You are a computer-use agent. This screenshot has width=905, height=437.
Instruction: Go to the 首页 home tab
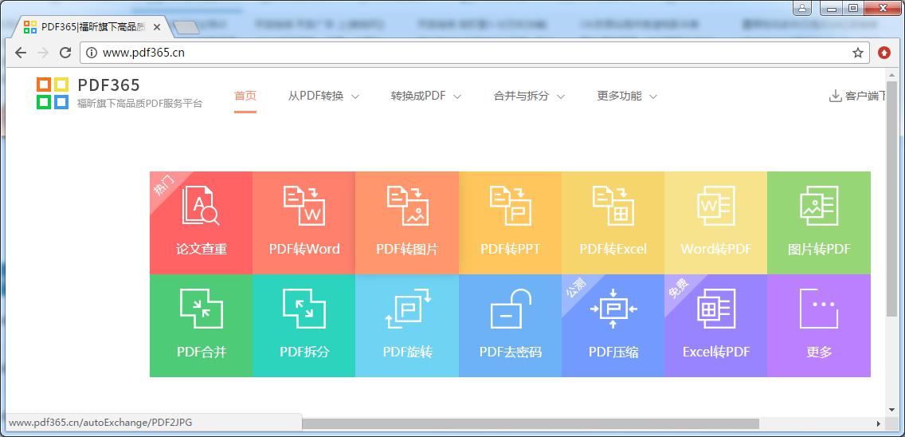245,96
